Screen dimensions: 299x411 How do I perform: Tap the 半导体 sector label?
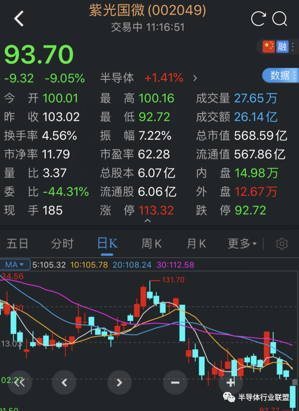(117, 78)
